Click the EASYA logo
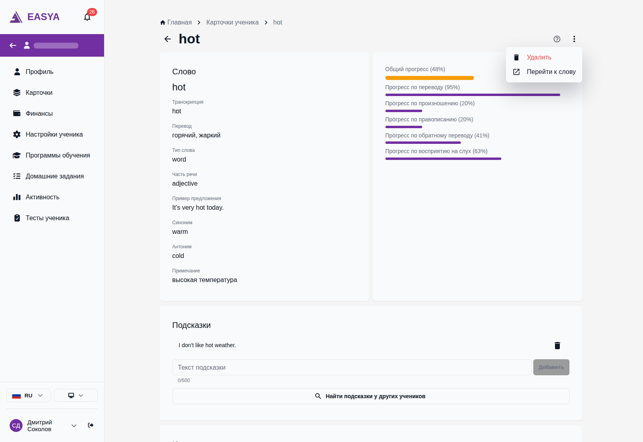This screenshot has width=643, height=442. 35,17
